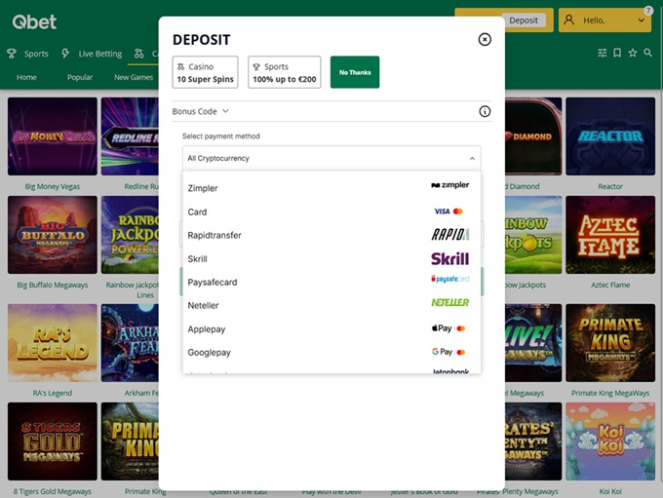The height and width of the screenshot is (498, 663).
Task: Click the search magnifier icon
Action: point(648,53)
